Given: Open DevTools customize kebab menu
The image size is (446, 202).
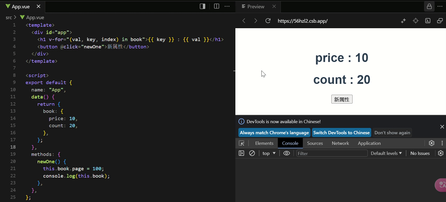Looking at the screenshot, I should [x=442, y=143].
